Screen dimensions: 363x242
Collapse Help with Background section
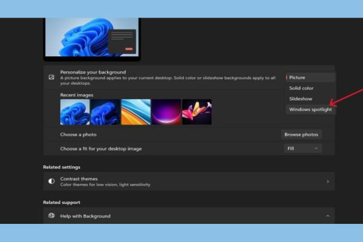click(x=327, y=216)
